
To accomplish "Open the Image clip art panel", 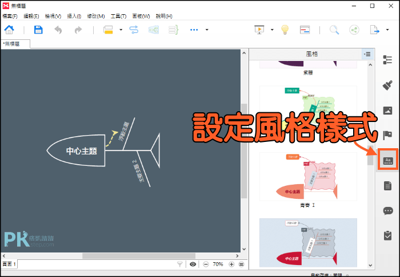I will (387, 111).
